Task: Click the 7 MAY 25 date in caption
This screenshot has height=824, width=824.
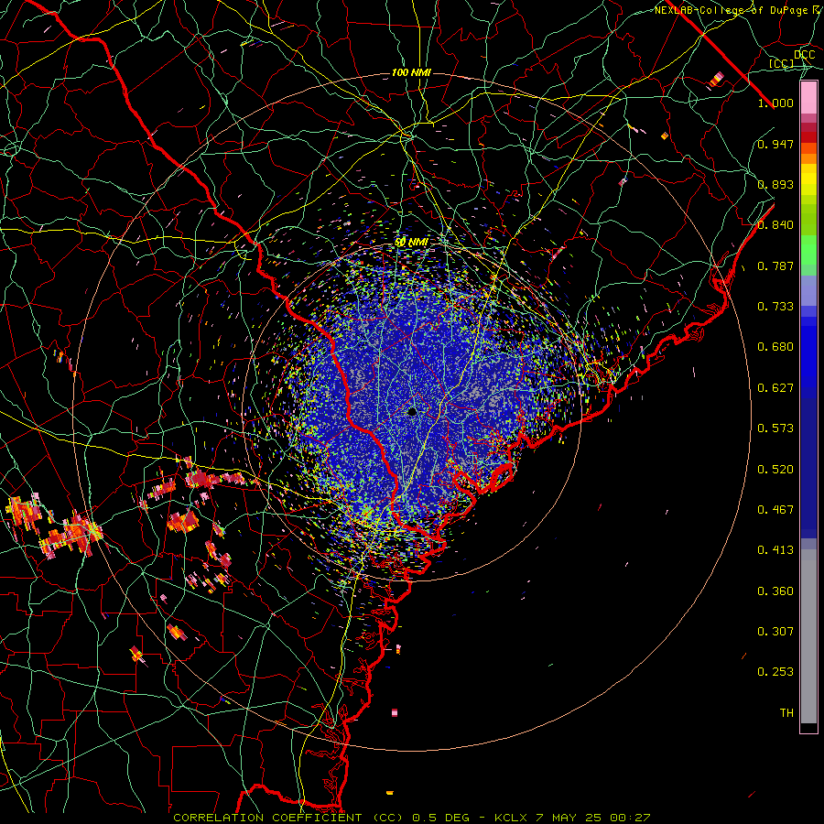Action: click(x=569, y=818)
